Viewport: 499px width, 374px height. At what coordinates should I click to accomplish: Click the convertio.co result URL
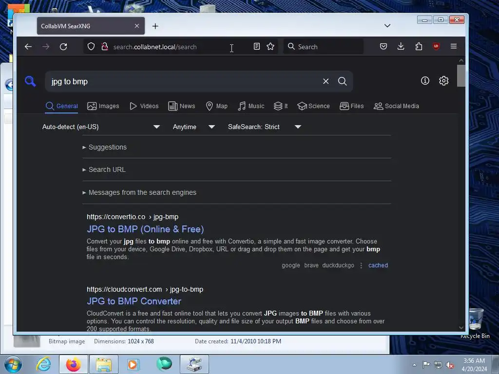click(x=133, y=217)
